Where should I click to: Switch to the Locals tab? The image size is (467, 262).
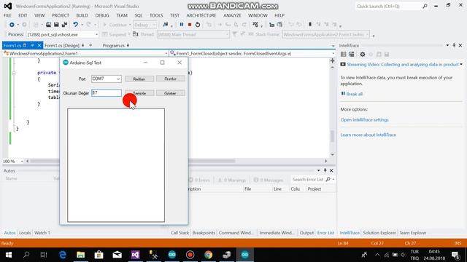(x=25, y=233)
